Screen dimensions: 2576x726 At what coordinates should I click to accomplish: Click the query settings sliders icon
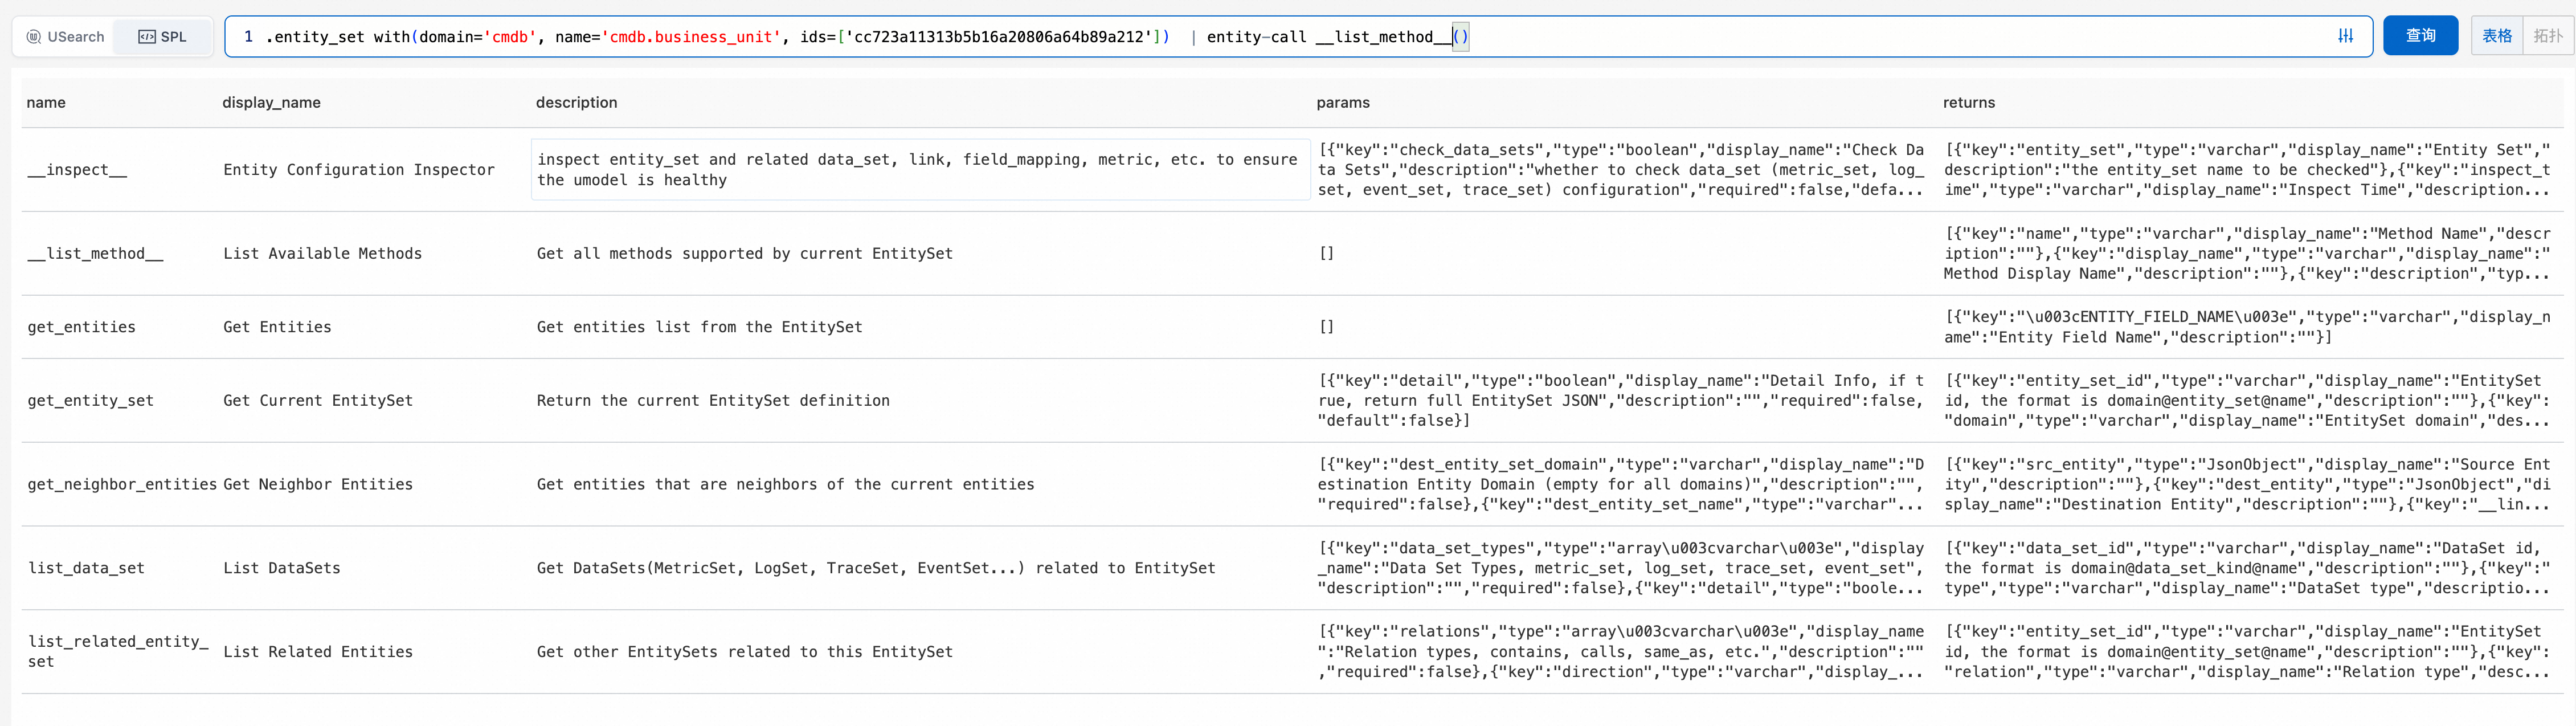pyautogui.click(x=2345, y=36)
